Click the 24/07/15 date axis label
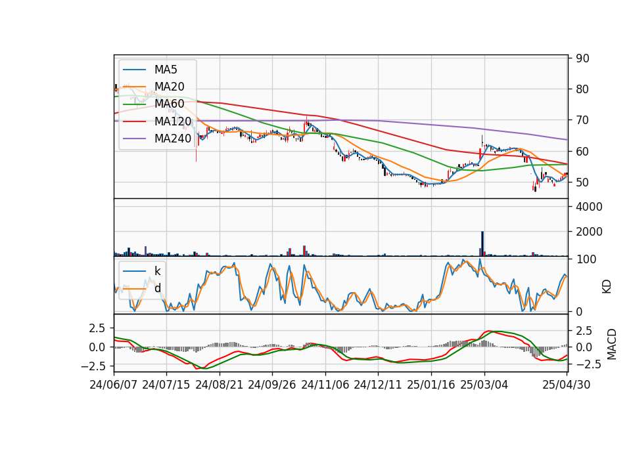This screenshot has height=453, width=631. click(166, 385)
